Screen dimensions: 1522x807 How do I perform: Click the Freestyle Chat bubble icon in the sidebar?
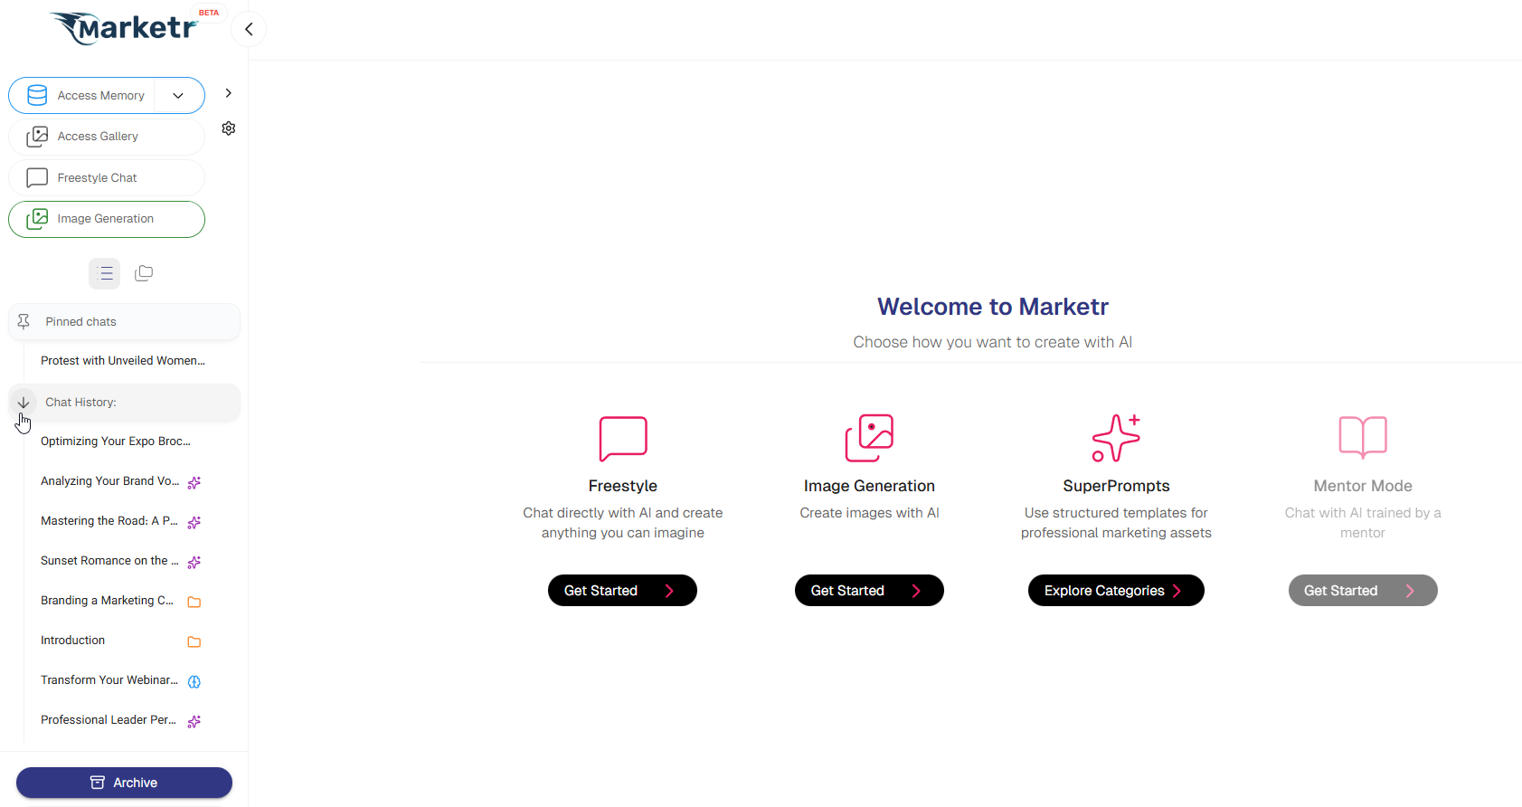click(x=37, y=177)
